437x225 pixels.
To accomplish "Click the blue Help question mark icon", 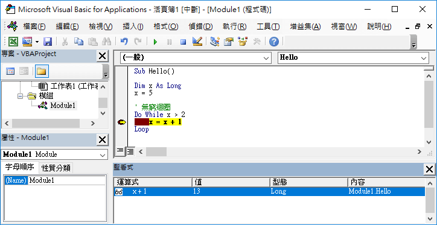I will (x=274, y=42).
